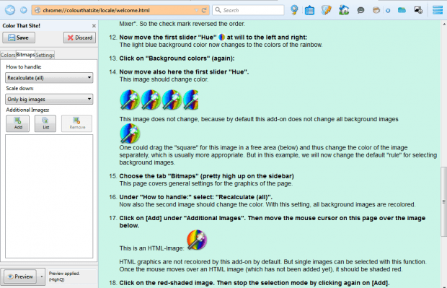Click the 'Color That Site!' sidebar title
This screenshot has height=288, width=447.
[22, 26]
